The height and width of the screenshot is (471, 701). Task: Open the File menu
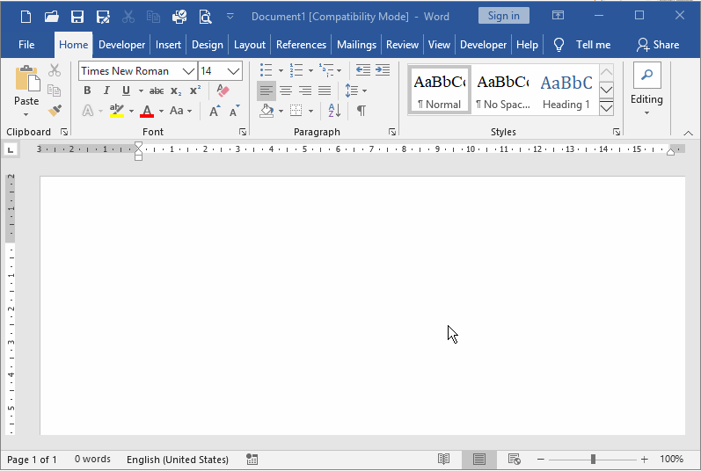pos(26,45)
